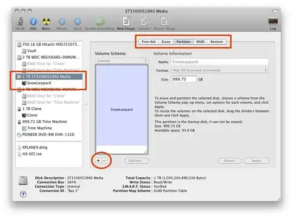Select the PIONEER DVD-RW DVR-112D drive
The image size is (293, 218).
click(49, 134)
